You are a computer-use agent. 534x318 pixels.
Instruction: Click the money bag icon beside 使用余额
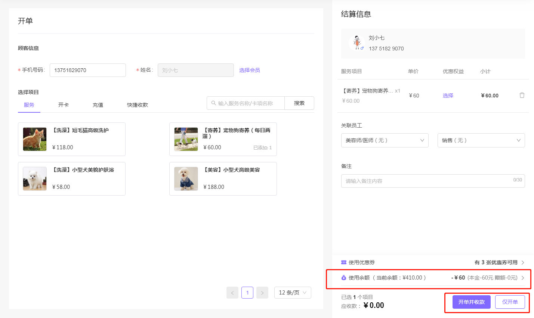(344, 278)
